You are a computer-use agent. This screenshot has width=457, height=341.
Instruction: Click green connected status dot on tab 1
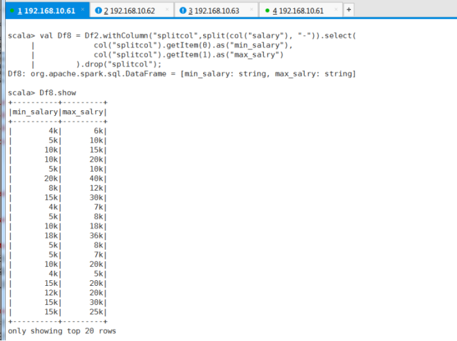click(x=12, y=11)
